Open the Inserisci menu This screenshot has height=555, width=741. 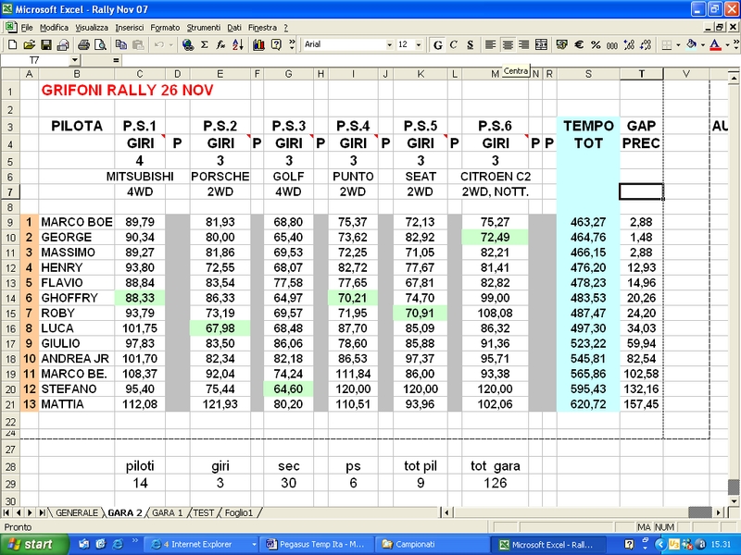(130, 28)
